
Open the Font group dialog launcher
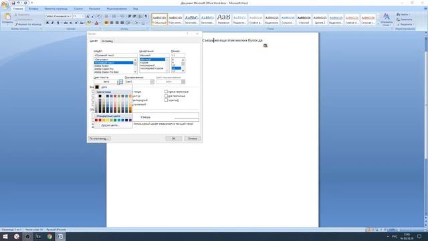[100, 29]
